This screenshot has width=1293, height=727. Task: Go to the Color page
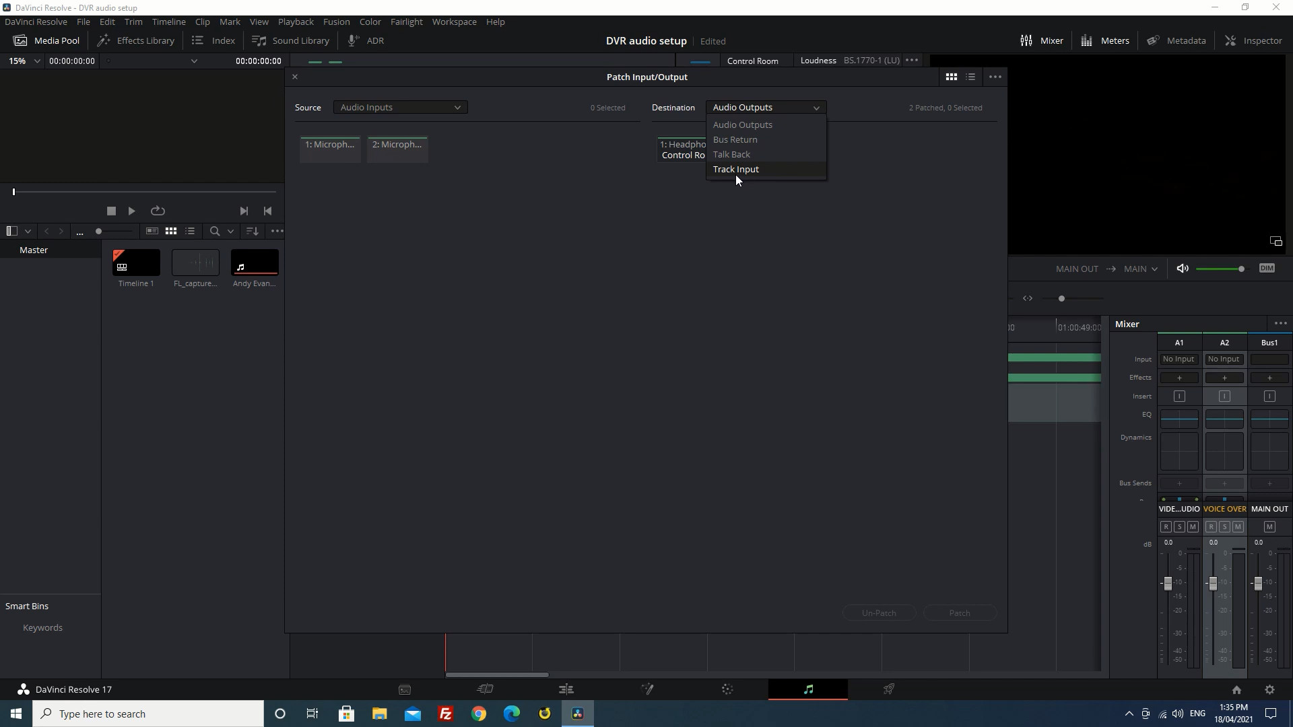[x=727, y=689]
